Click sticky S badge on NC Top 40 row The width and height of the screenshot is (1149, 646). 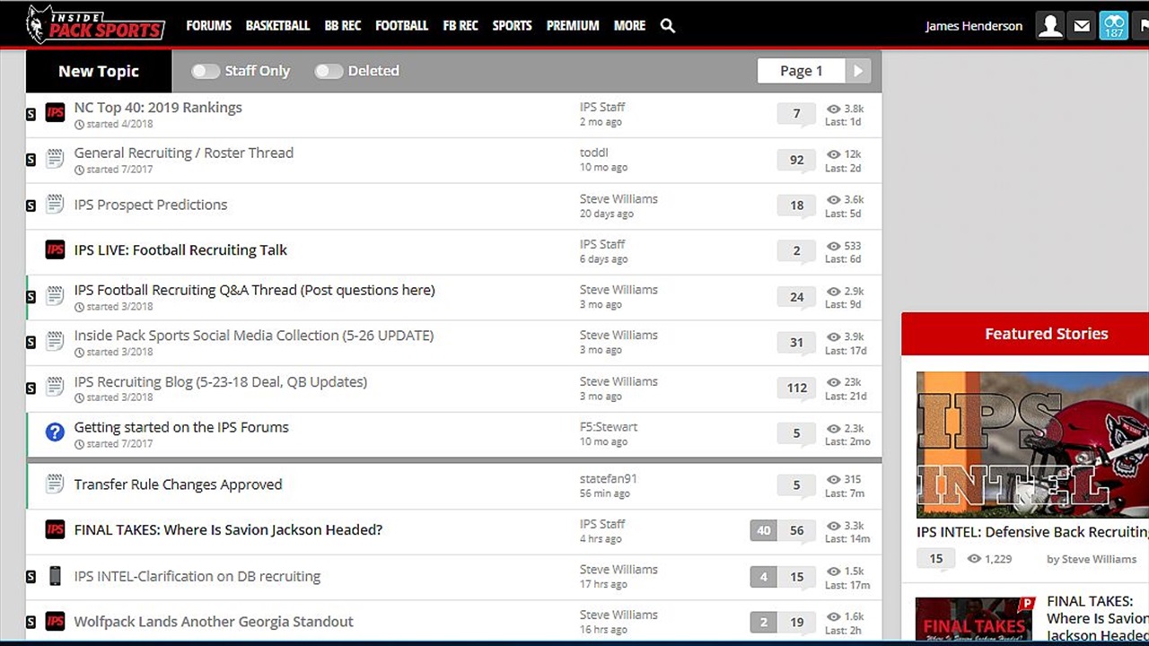point(31,114)
